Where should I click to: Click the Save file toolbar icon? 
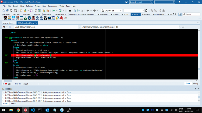(x=31, y=11)
